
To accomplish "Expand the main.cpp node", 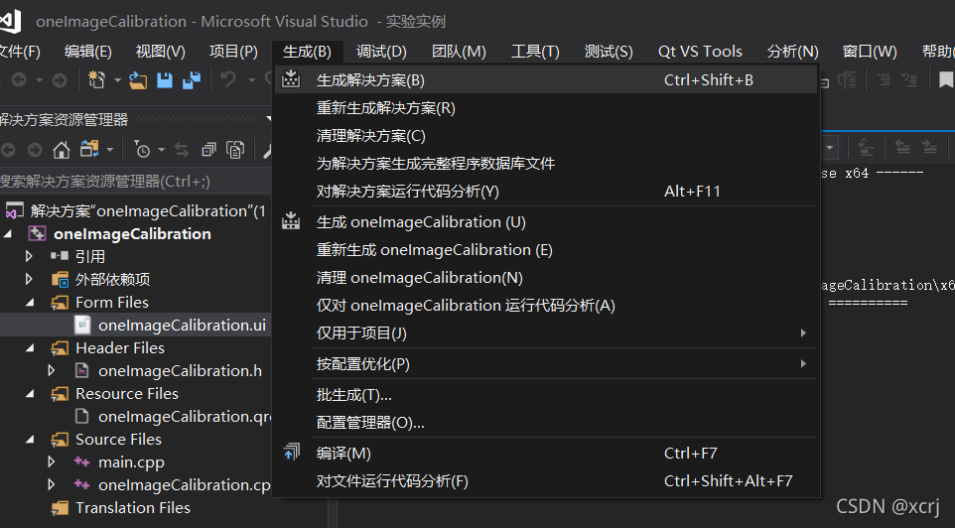I will click(52, 462).
